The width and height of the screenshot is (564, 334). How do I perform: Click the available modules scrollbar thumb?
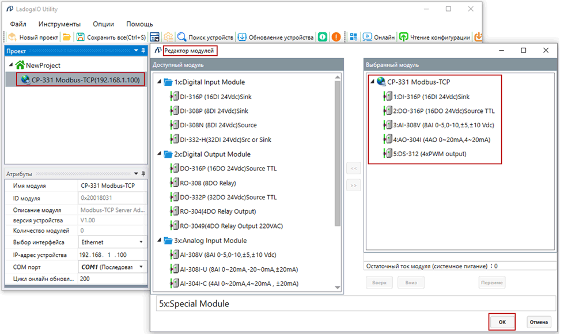click(x=338, y=153)
